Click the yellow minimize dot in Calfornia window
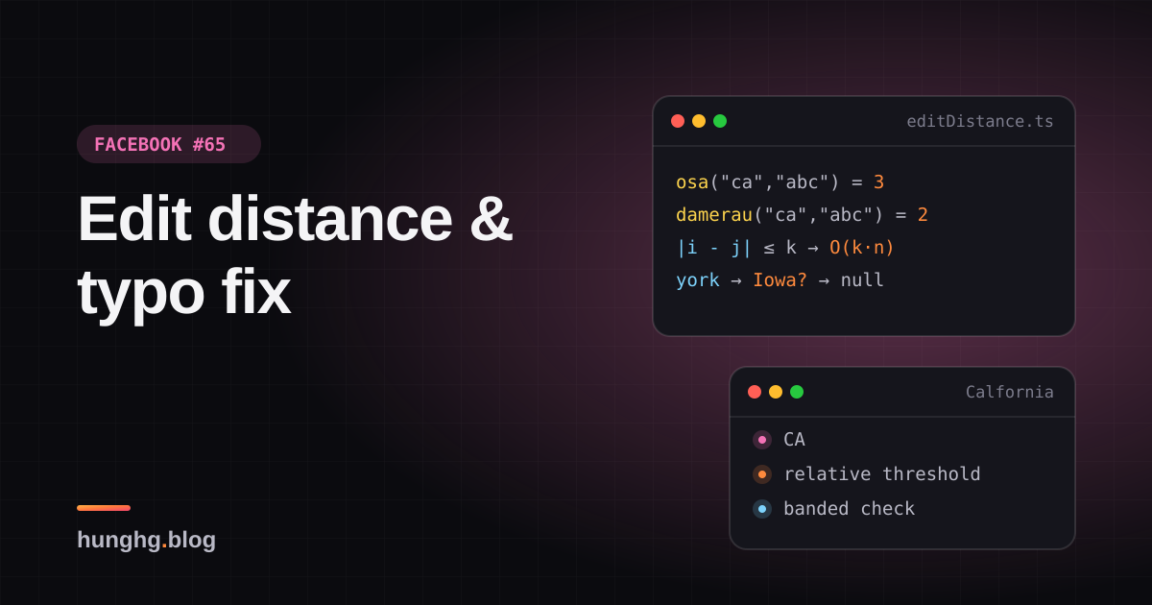Viewport: 1152px width, 605px height. pos(776,392)
